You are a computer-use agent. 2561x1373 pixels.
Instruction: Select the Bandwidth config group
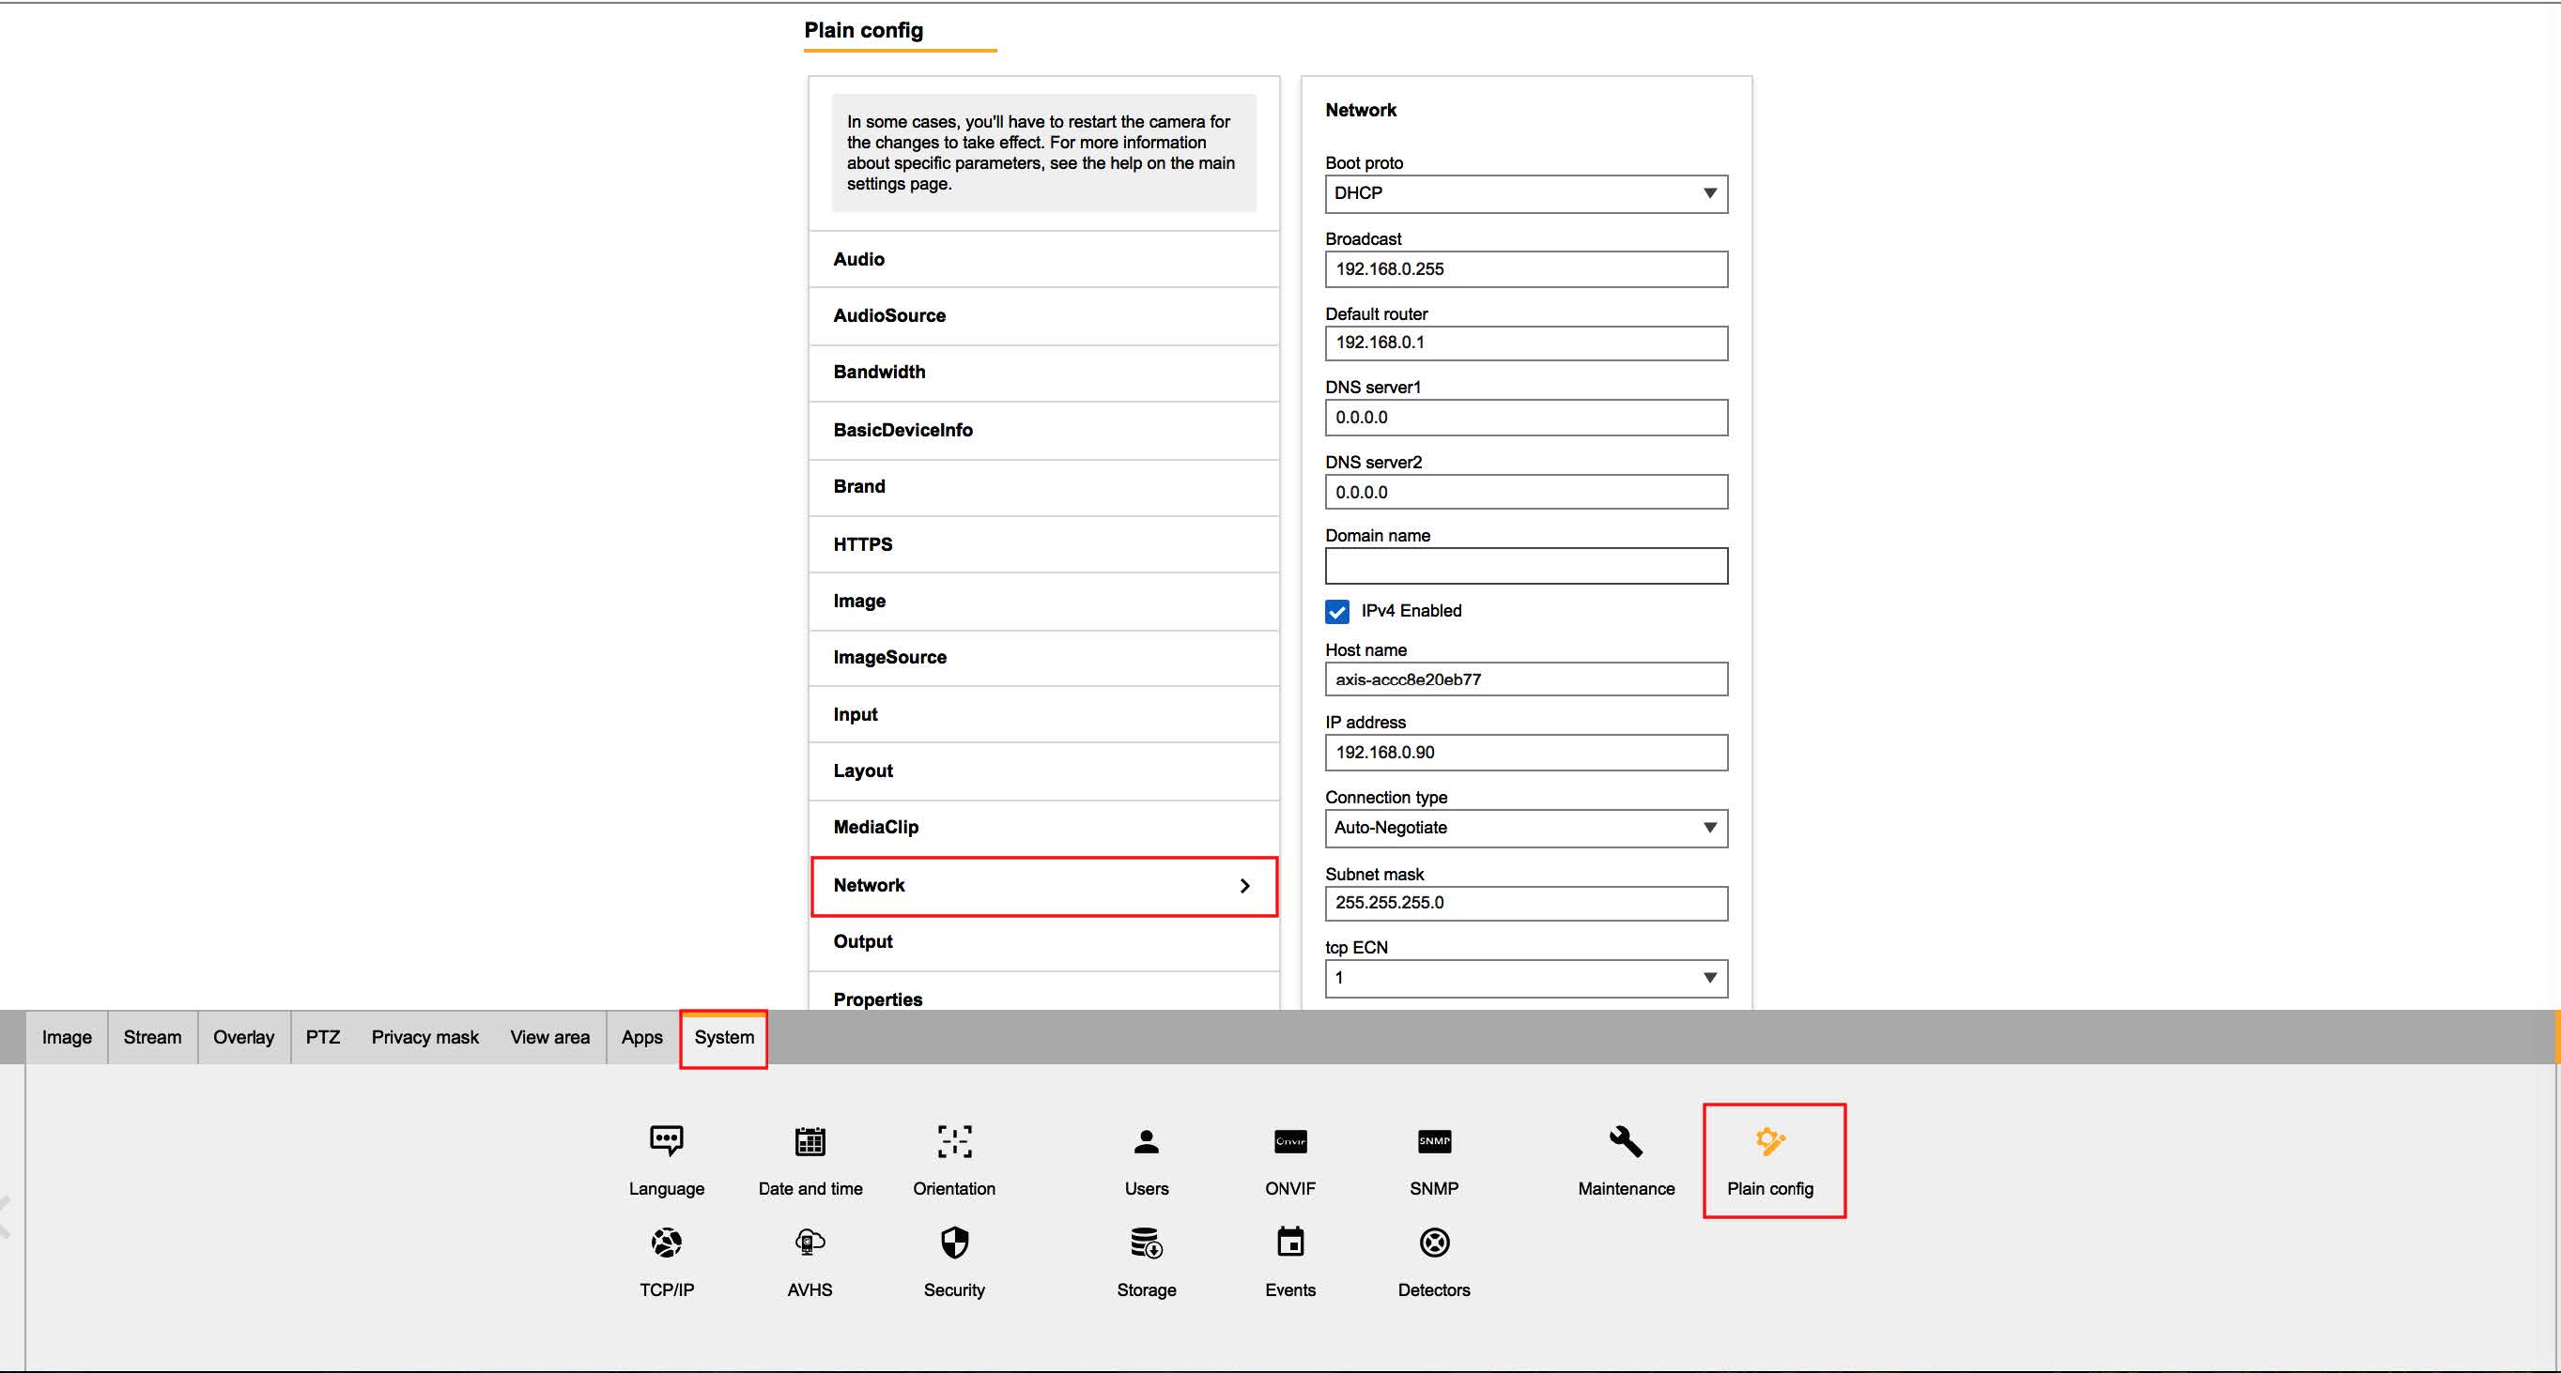(x=1044, y=373)
